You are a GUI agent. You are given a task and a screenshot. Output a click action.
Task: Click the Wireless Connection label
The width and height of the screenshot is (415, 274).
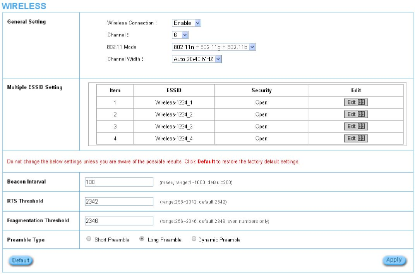pos(132,23)
